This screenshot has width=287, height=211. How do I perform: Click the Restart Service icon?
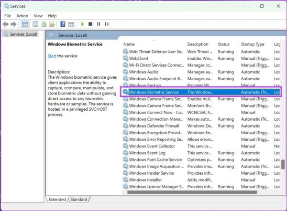click(x=107, y=24)
